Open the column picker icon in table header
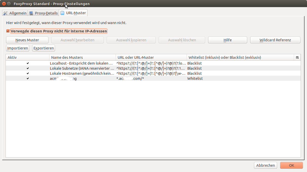Image resolution: width=307 pixels, height=172 pixels. coord(297,58)
